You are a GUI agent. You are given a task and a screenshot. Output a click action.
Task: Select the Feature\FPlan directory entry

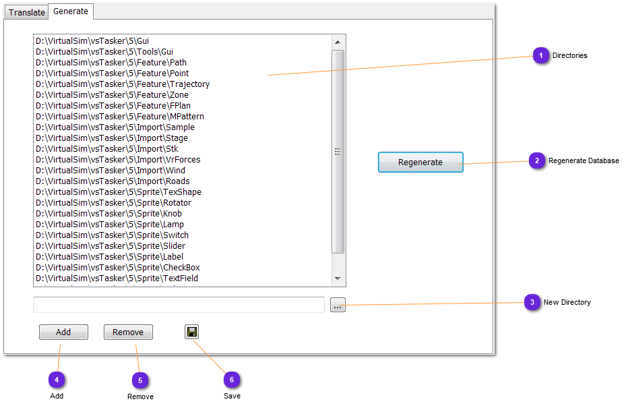tap(111, 106)
